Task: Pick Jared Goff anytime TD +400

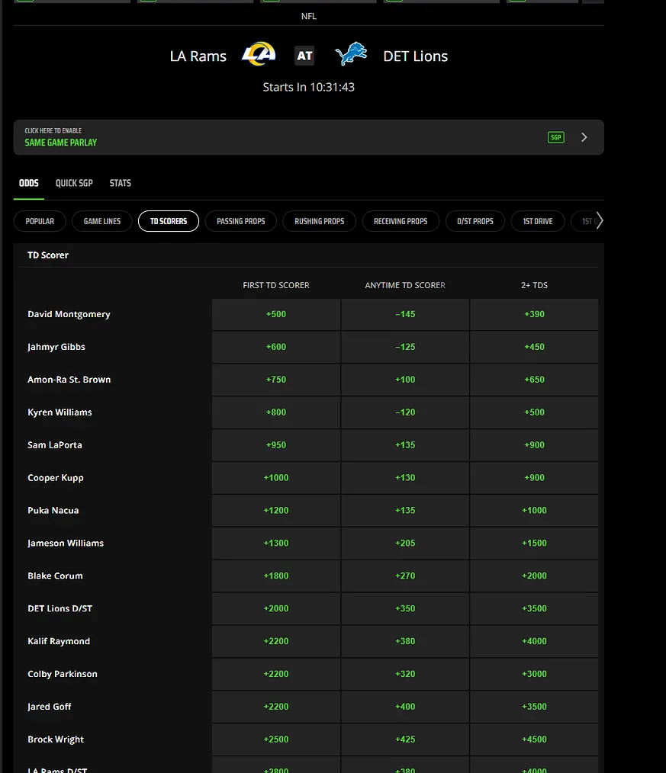Action: tap(405, 707)
